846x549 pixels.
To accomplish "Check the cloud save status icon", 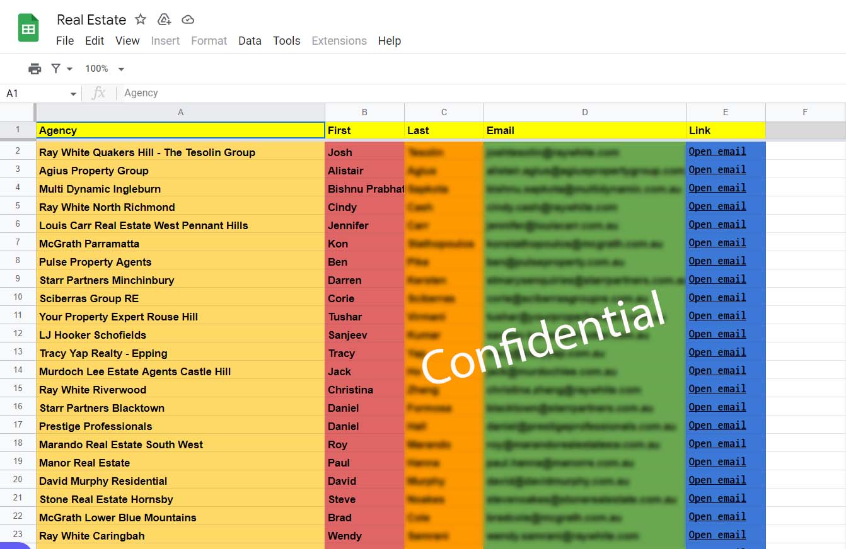I will pos(188,20).
